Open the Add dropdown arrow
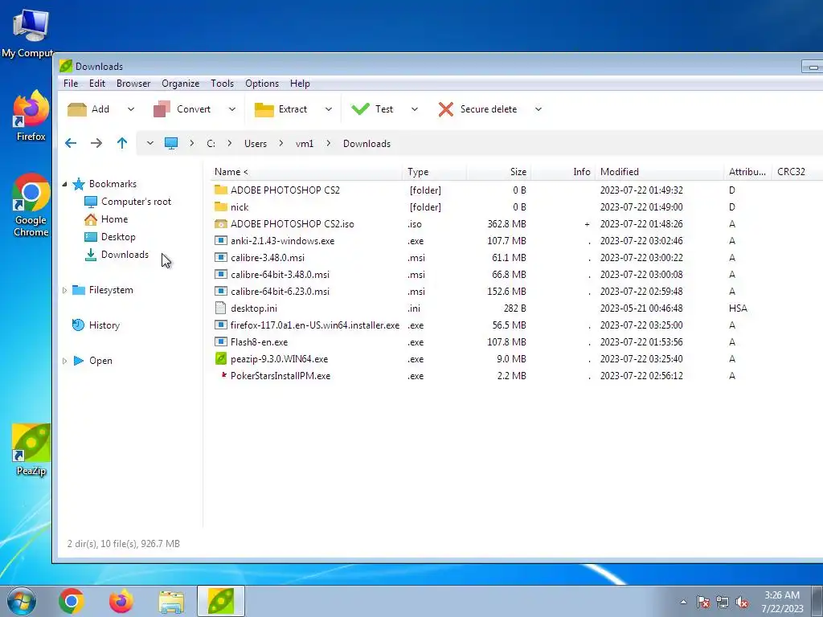Image resolution: width=823 pixels, height=617 pixels. (131, 109)
